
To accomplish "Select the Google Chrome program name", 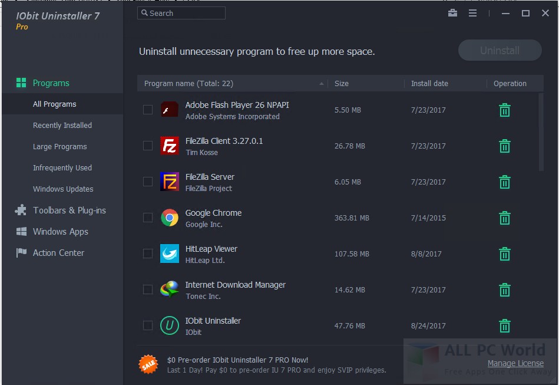I will [x=213, y=213].
